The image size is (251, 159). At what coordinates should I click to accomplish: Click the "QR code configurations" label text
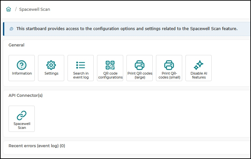click(110, 75)
